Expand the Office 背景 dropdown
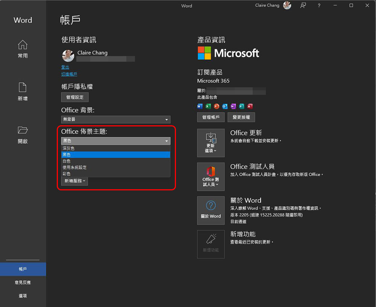 click(116, 120)
